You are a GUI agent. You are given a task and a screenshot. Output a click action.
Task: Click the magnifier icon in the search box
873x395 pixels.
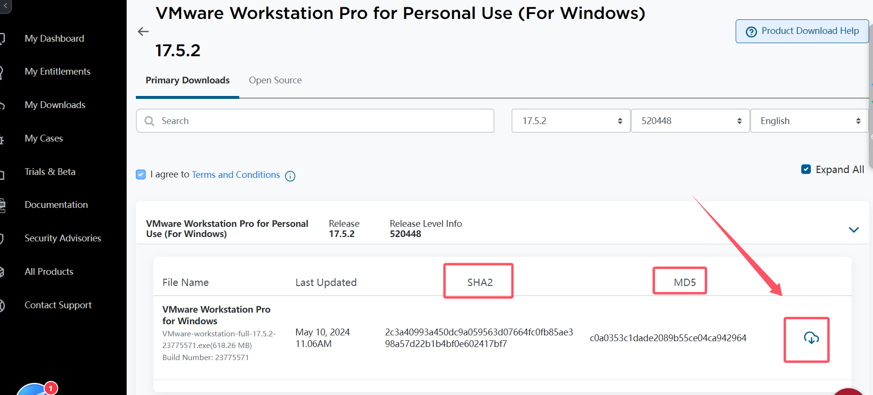149,121
